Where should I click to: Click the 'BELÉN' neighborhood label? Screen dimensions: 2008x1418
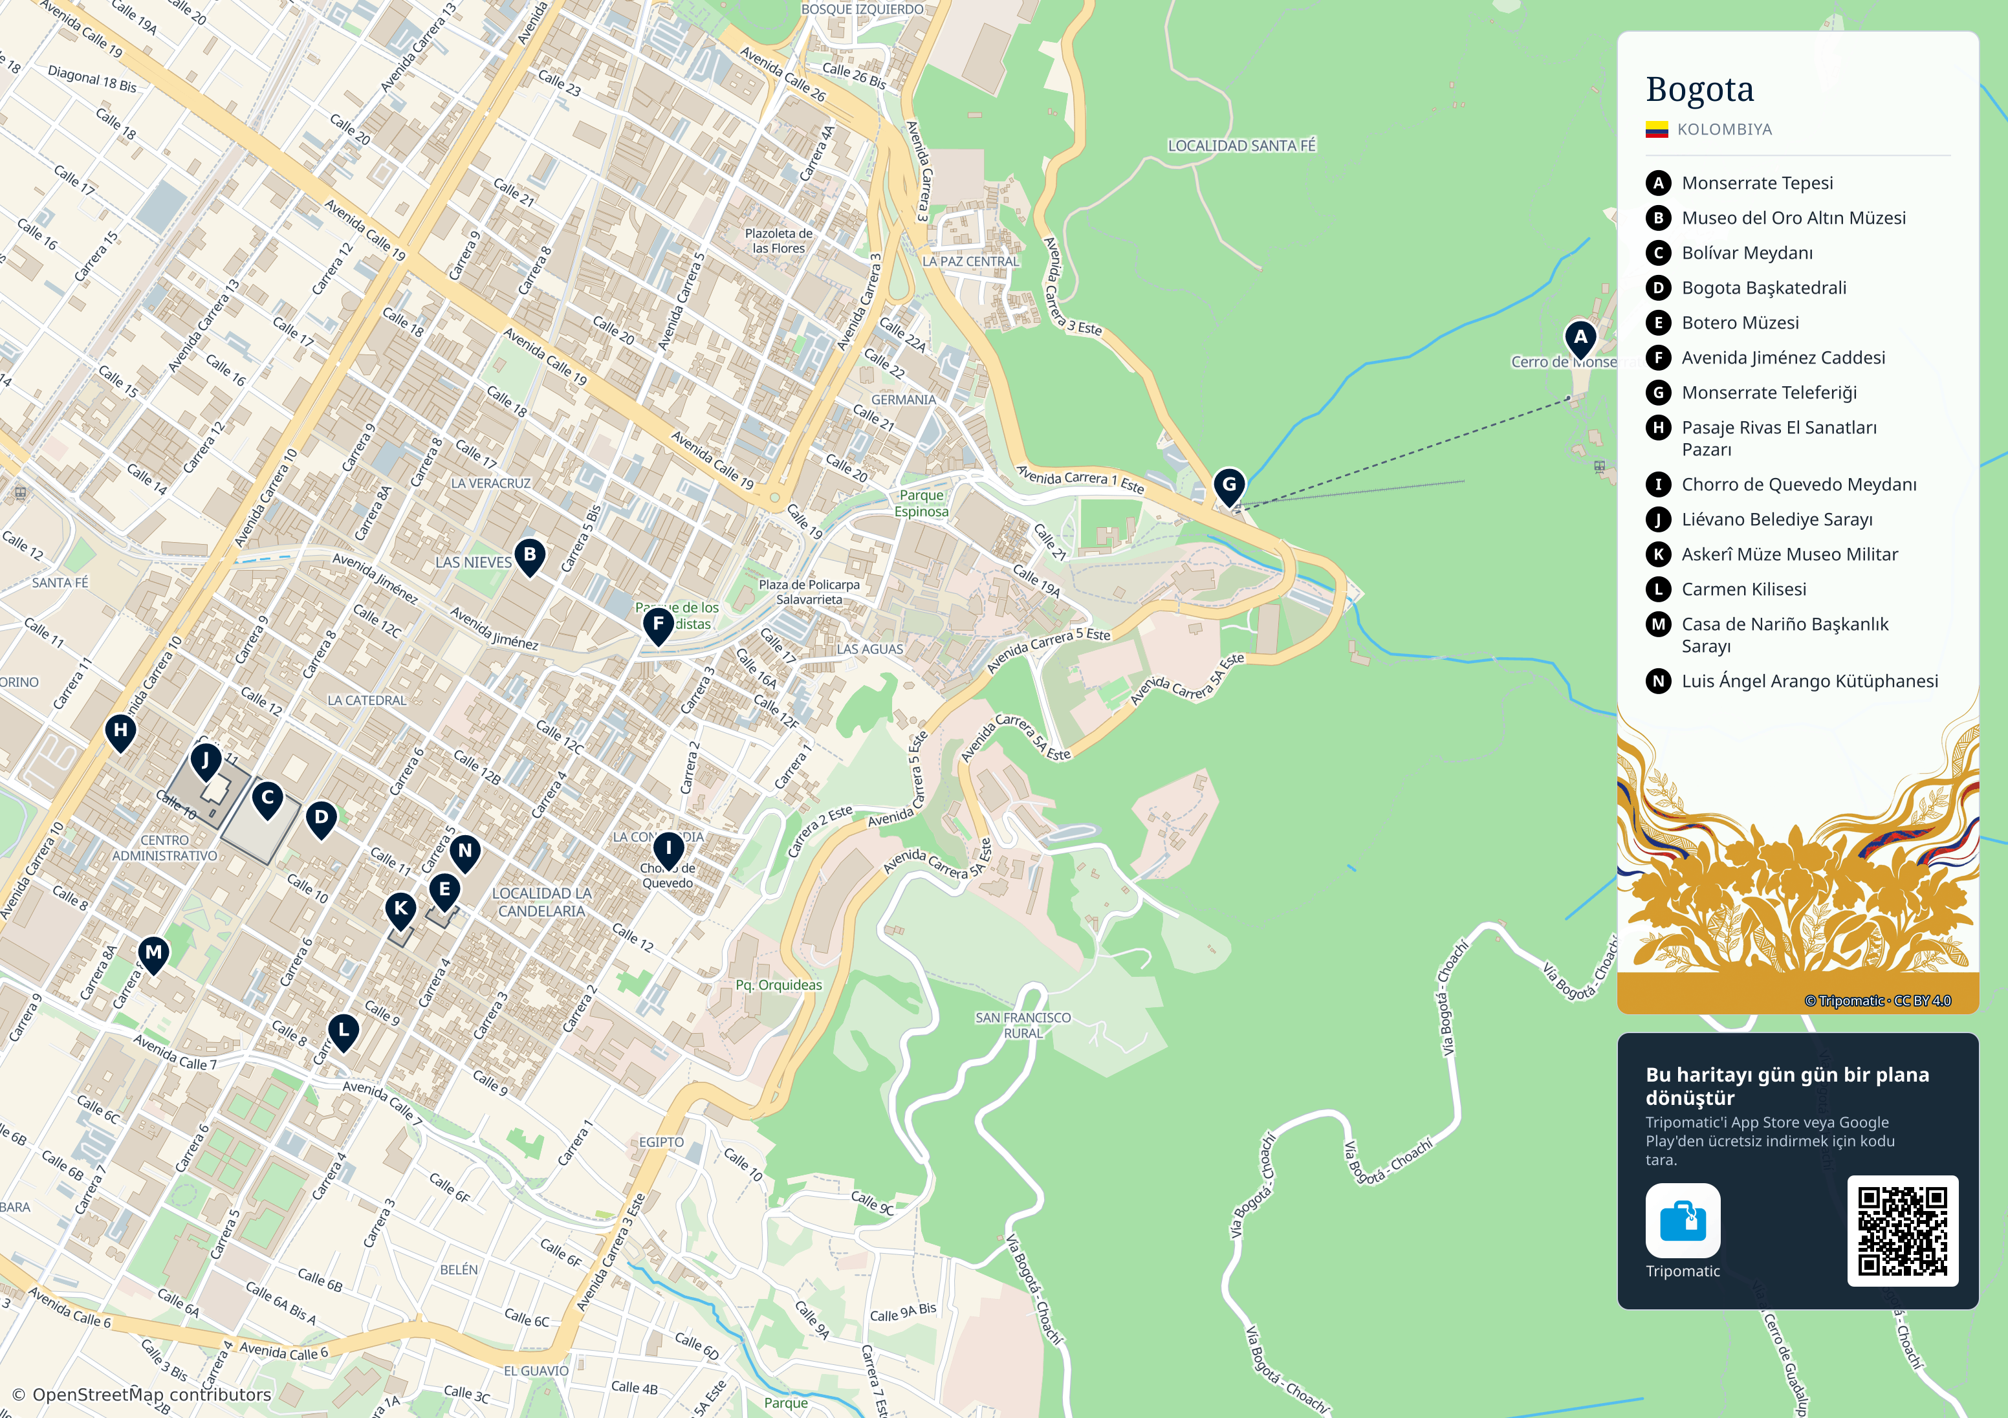click(x=458, y=1269)
